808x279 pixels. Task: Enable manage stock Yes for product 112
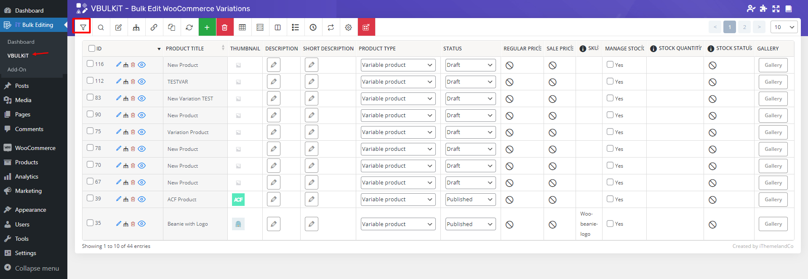610,81
